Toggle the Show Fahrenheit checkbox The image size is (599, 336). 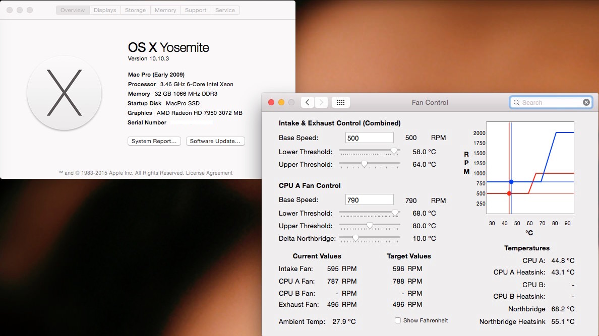pos(398,320)
